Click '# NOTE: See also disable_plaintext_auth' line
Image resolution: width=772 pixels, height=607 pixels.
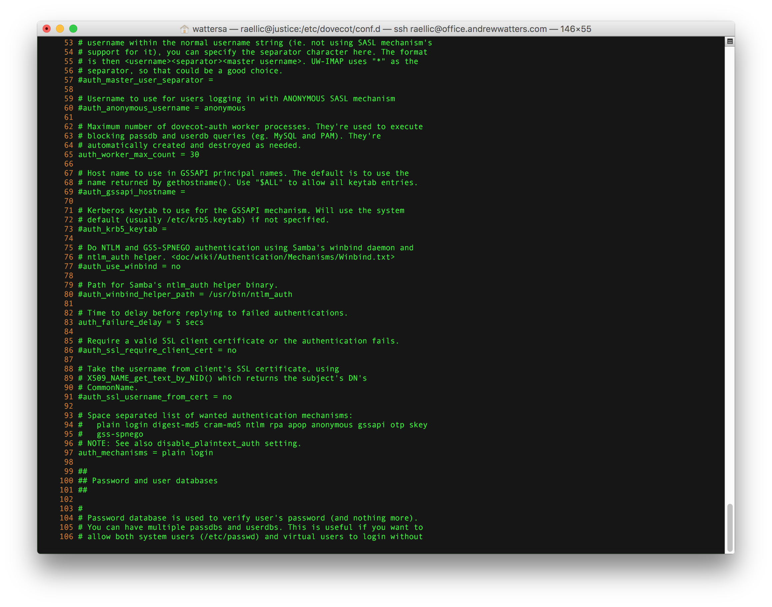(x=190, y=444)
